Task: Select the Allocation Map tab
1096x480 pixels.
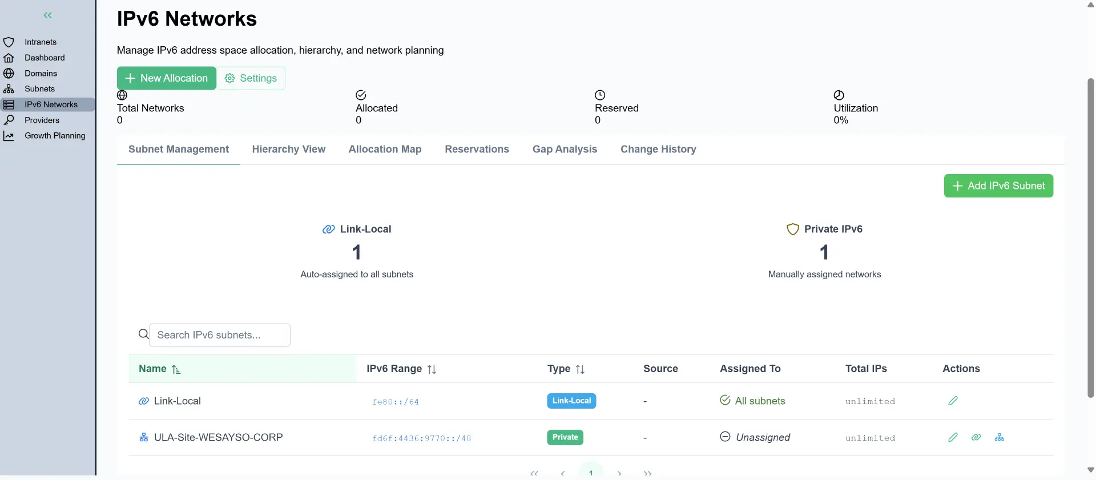Action: pyautogui.click(x=385, y=150)
